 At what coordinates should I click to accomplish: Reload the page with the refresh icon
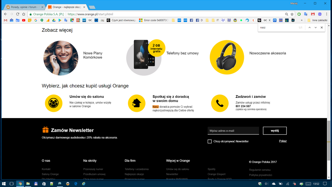(18, 14)
